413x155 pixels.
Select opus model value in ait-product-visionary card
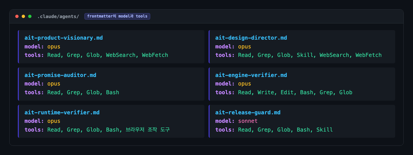pos(54,47)
